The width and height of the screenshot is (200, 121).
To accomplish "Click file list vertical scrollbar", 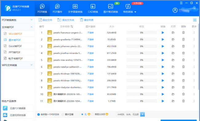I will 198,56.
